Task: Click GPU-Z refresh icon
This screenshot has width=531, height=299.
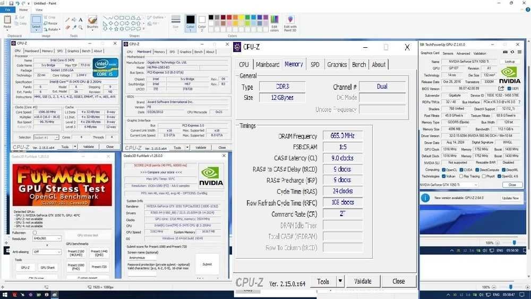Action: pyautogui.click(x=512, y=52)
